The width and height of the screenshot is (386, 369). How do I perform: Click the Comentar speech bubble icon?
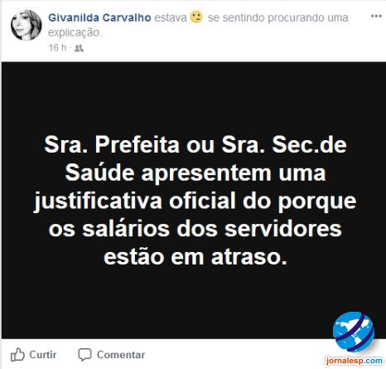(84, 354)
